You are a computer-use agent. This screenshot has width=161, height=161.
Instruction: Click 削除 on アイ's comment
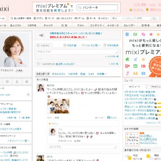[77, 141]
